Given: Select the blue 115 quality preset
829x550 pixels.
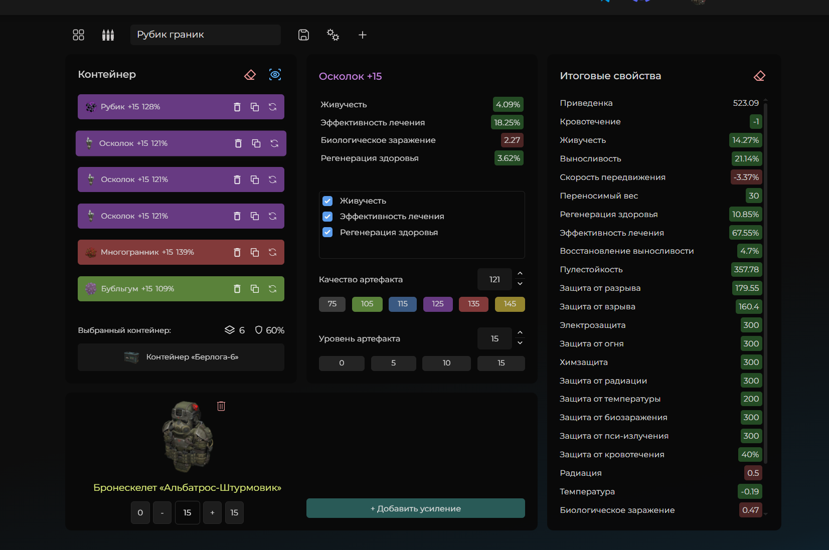Looking at the screenshot, I should click(403, 304).
